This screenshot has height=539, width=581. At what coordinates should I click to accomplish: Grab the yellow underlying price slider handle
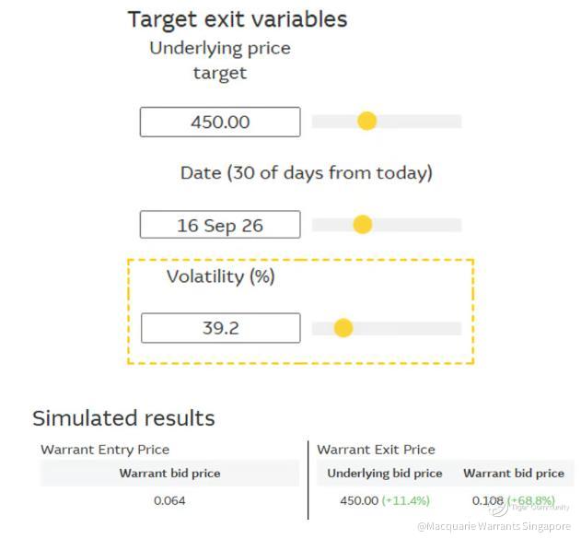366,121
